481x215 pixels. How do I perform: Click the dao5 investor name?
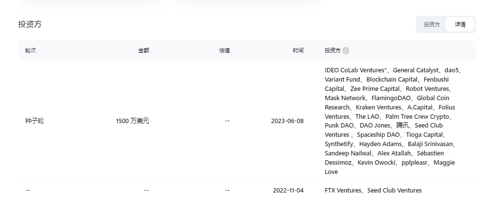(452, 70)
